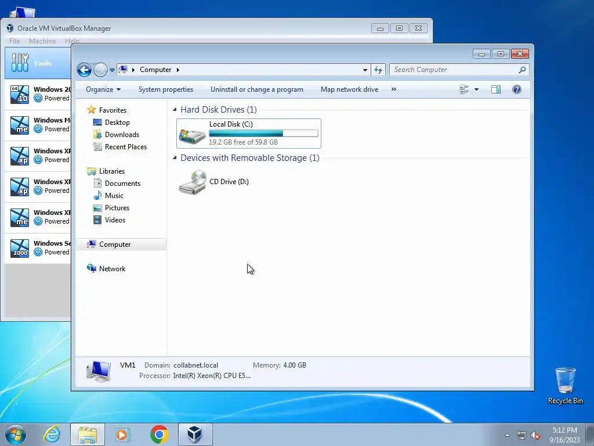Viewport: 594px width, 446px height.
Task: Click Uninstall or change a program
Action: point(257,89)
